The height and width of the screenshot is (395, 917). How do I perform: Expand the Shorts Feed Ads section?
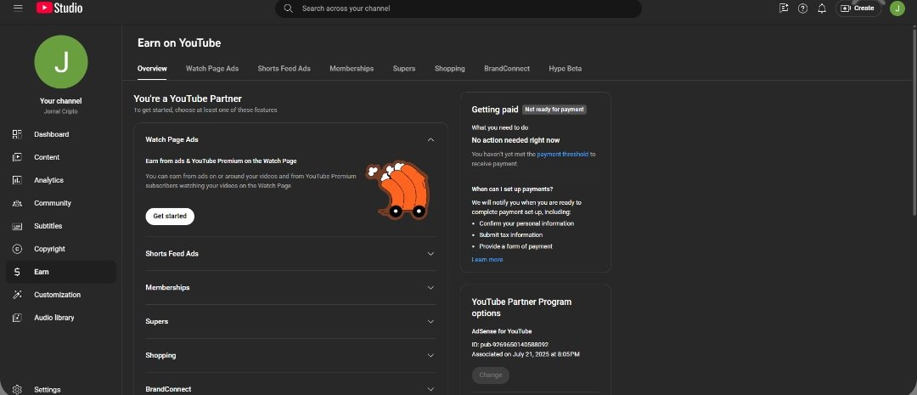click(430, 253)
